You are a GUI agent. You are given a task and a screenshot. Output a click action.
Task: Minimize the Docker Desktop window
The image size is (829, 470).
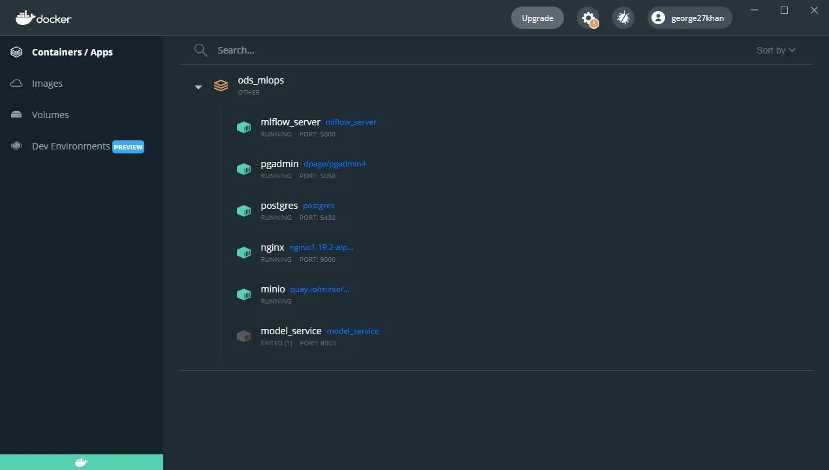[755, 10]
